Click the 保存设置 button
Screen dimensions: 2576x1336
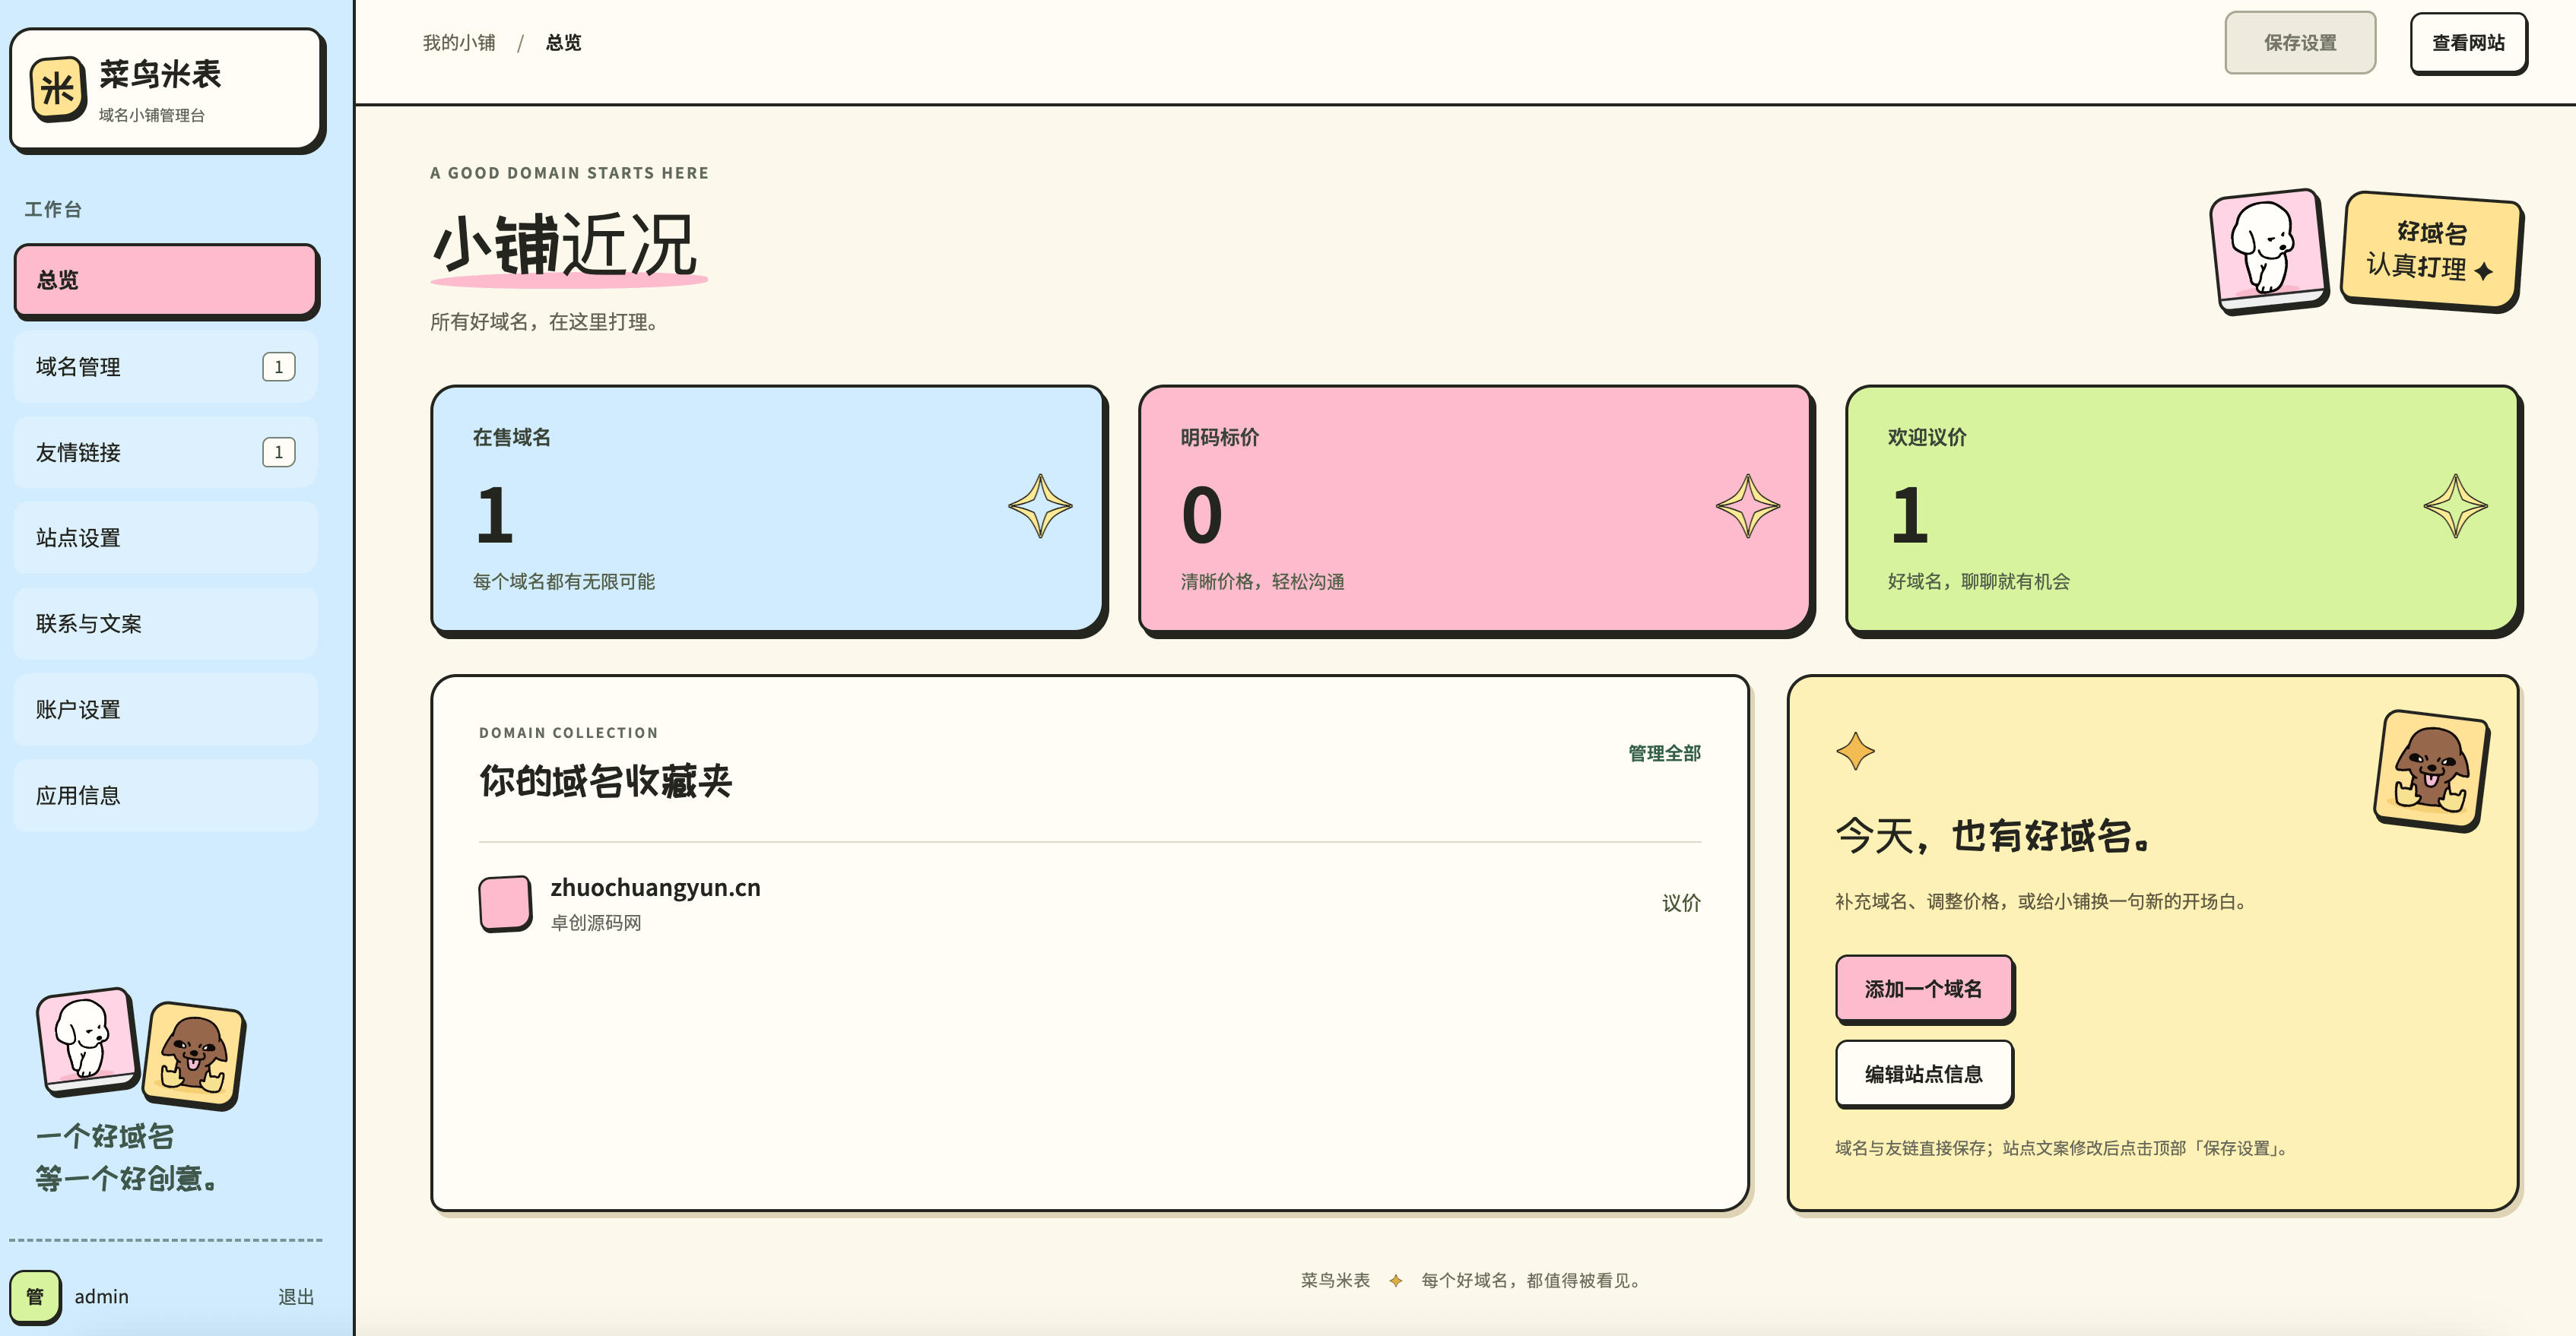pos(2299,42)
